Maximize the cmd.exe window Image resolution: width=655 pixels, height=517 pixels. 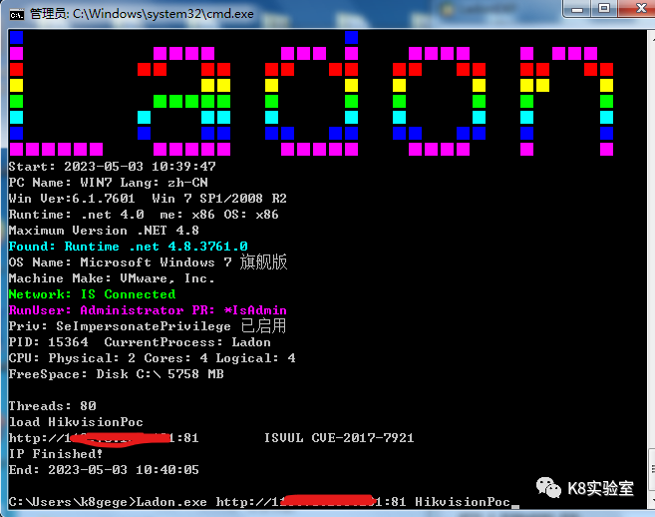click(603, 9)
